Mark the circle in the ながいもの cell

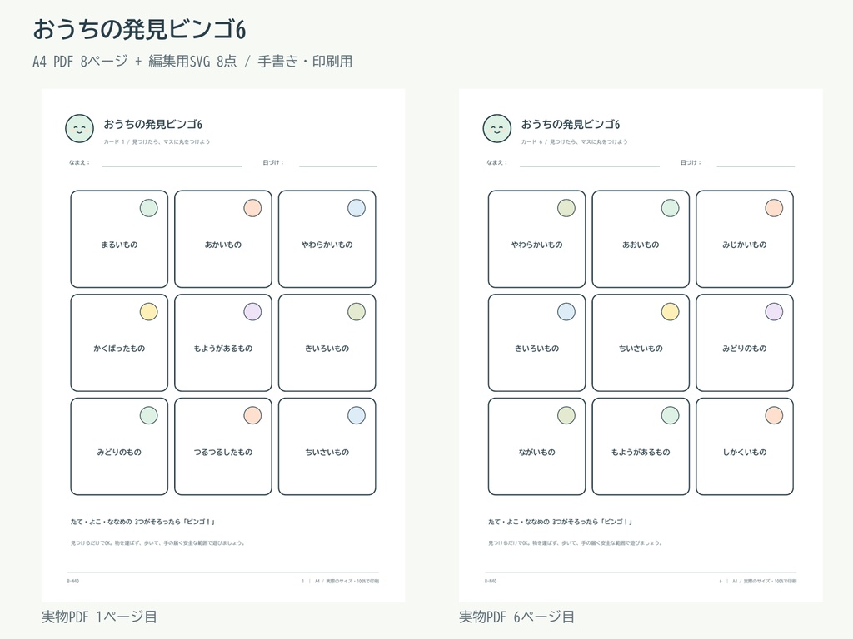(566, 416)
